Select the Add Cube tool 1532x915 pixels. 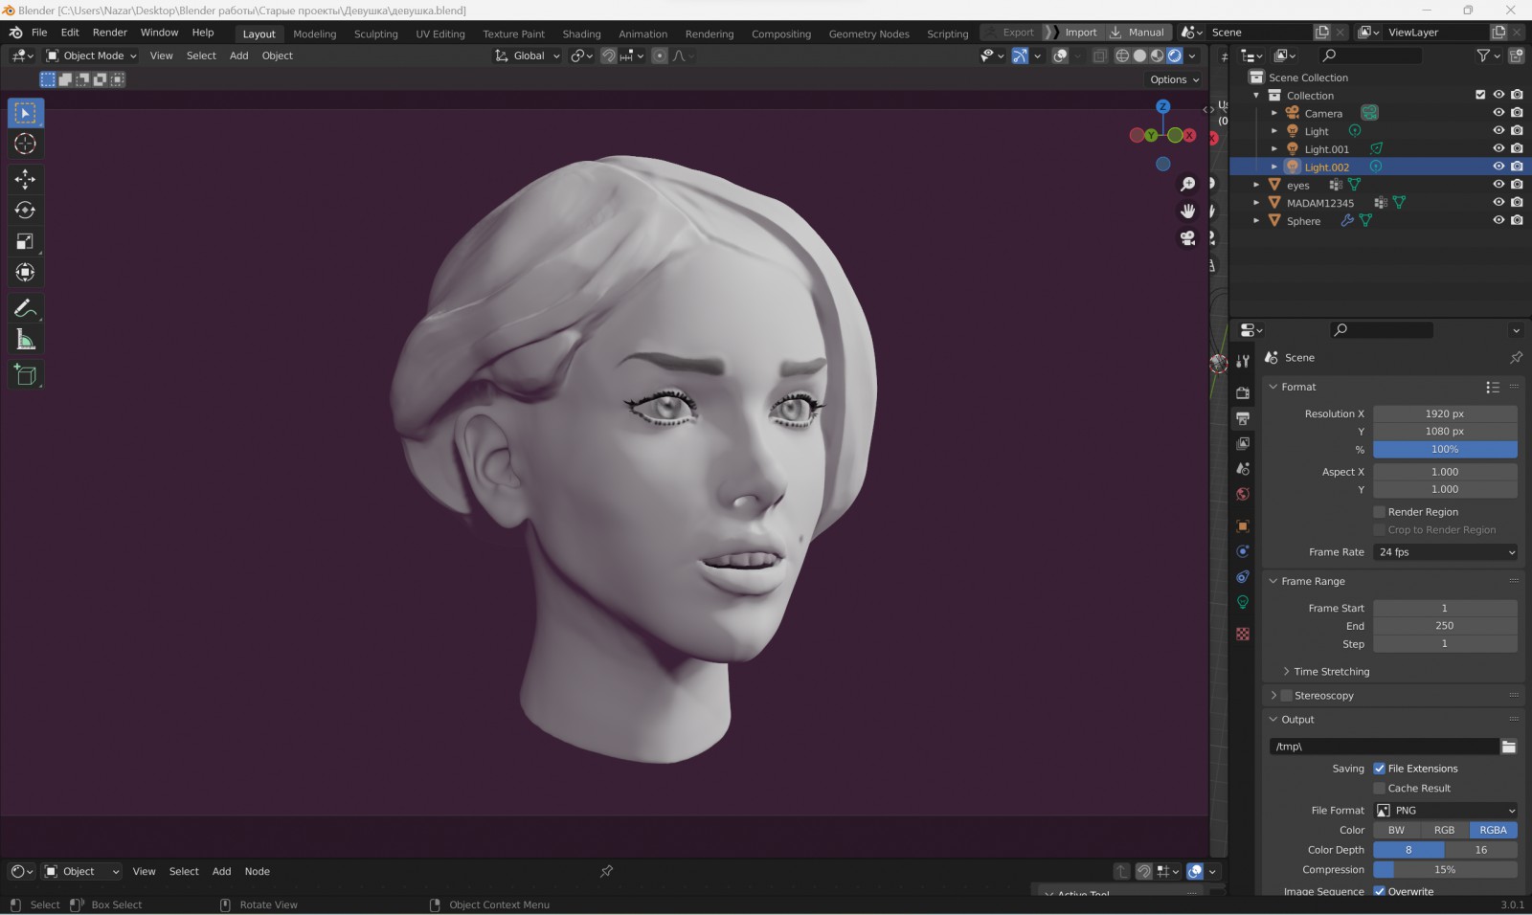[26, 375]
